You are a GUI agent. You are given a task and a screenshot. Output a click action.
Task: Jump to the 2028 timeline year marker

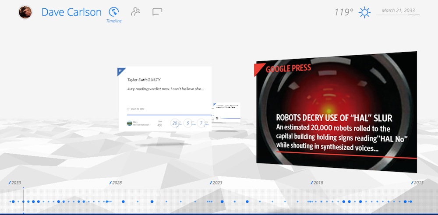pyautogui.click(x=116, y=183)
